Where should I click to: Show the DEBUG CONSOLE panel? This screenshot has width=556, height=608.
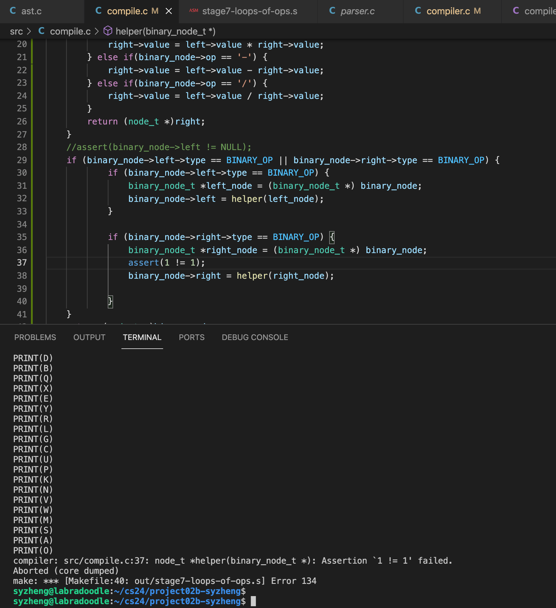click(255, 337)
